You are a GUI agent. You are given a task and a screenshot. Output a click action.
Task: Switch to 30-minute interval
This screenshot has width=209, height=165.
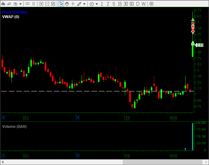pos(126,4)
